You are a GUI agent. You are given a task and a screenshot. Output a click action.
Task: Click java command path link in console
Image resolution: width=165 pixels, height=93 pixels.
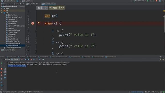click(39, 63)
